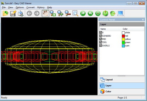Print the drawing via the printer icon
Image resolution: width=147 pixels, height=101 pixels.
tap(20, 13)
